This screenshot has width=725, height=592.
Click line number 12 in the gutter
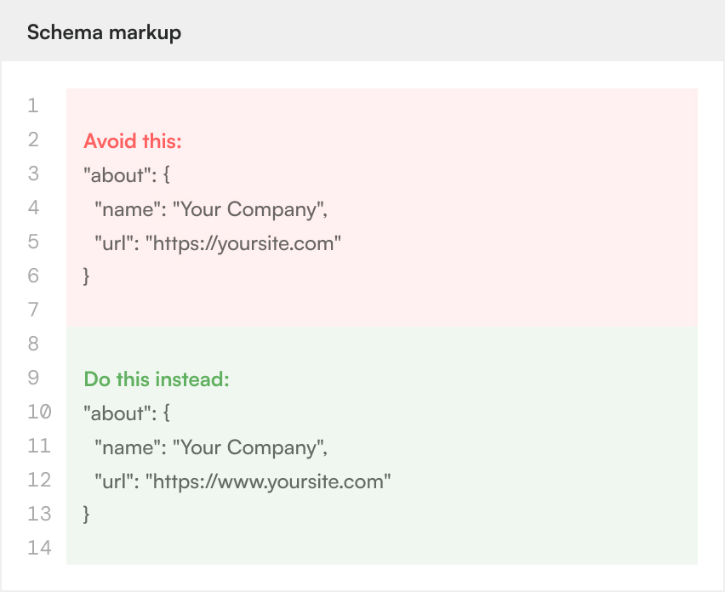click(39, 480)
